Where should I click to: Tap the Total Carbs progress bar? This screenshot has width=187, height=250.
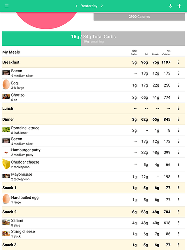(93, 39)
